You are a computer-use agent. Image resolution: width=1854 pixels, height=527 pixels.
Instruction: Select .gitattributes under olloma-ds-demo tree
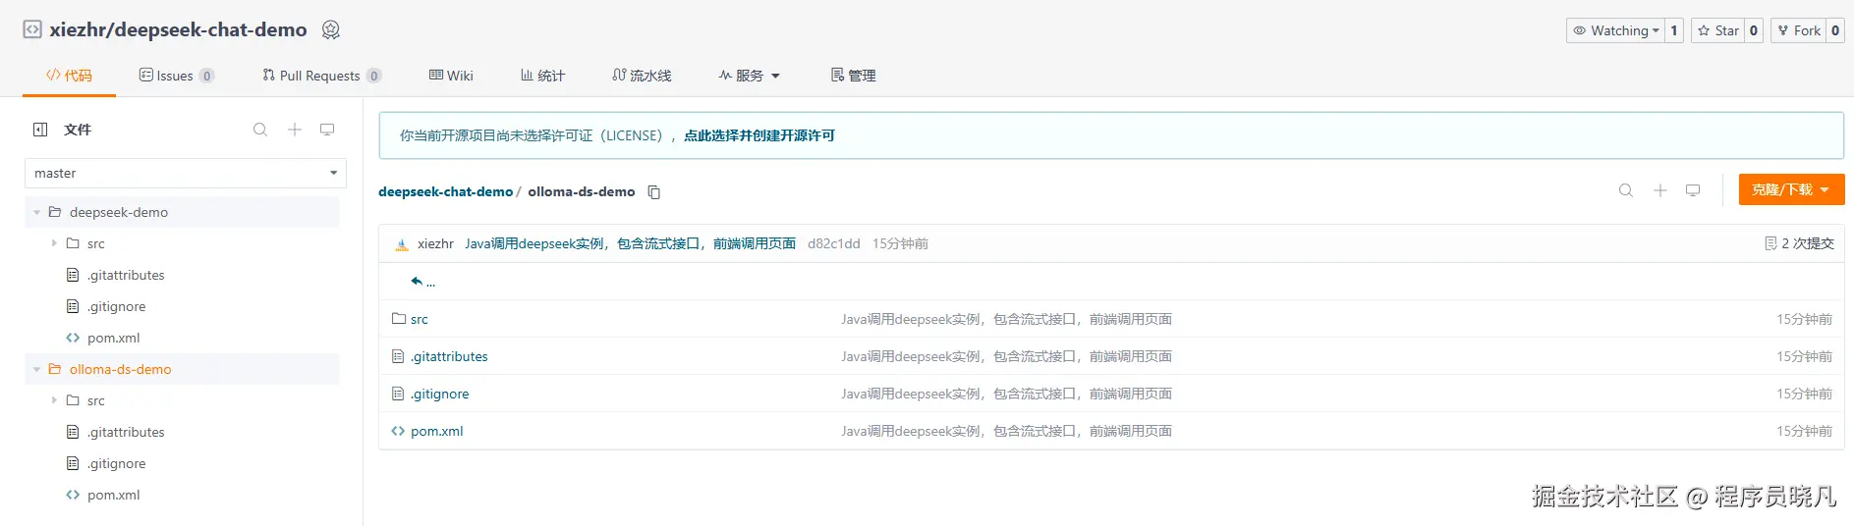(x=126, y=432)
